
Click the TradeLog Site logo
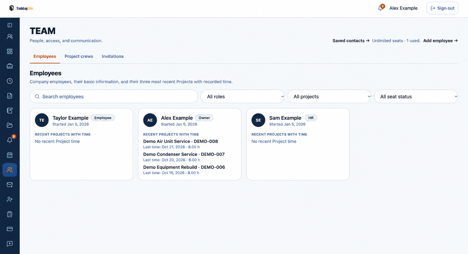21,8
